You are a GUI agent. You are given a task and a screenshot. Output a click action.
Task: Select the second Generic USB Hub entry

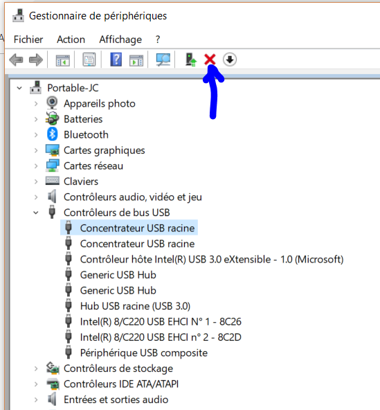[x=118, y=290]
